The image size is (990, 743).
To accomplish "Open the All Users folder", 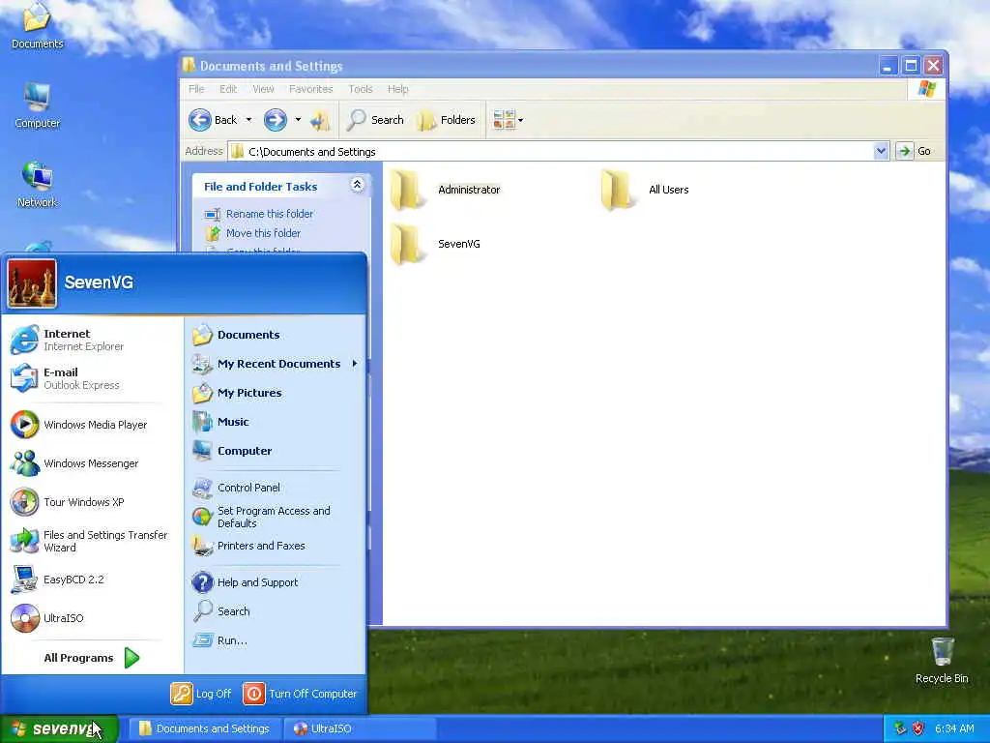I will click(645, 190).
